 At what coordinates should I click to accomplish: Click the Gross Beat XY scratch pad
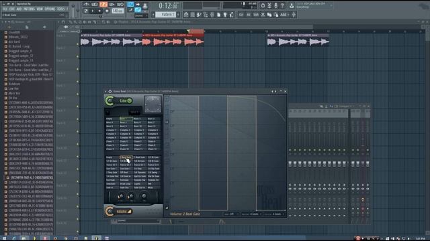pyautogui.click(x=153, y=104)
